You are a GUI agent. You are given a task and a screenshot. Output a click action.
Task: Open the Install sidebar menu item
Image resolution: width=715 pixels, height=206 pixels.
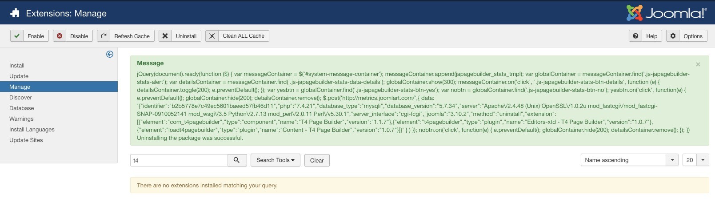(17, 65)
